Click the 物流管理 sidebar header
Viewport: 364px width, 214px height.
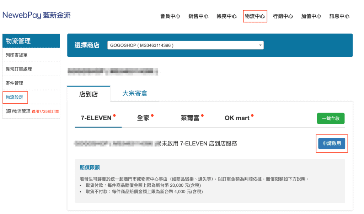(31, 41)
